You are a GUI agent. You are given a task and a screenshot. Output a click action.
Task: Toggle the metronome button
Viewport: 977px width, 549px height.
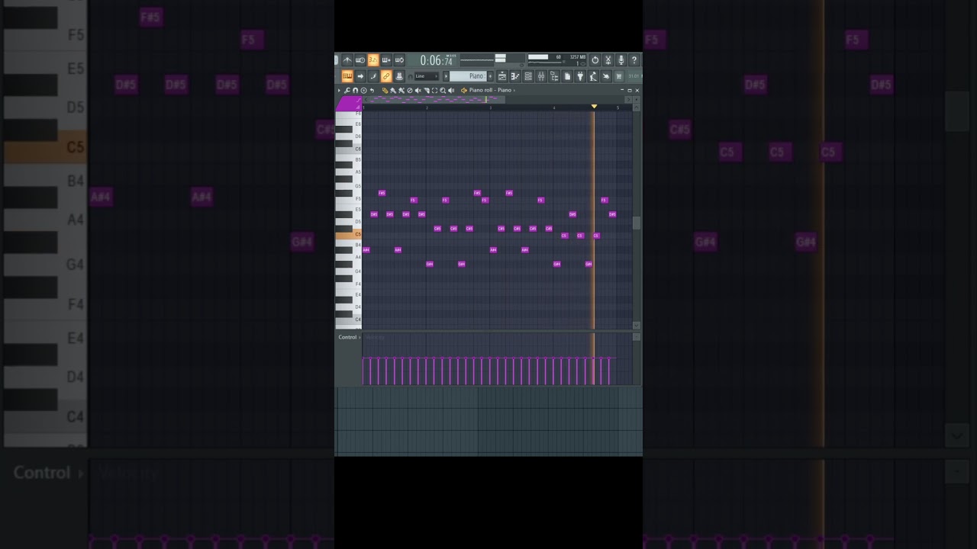347,60
